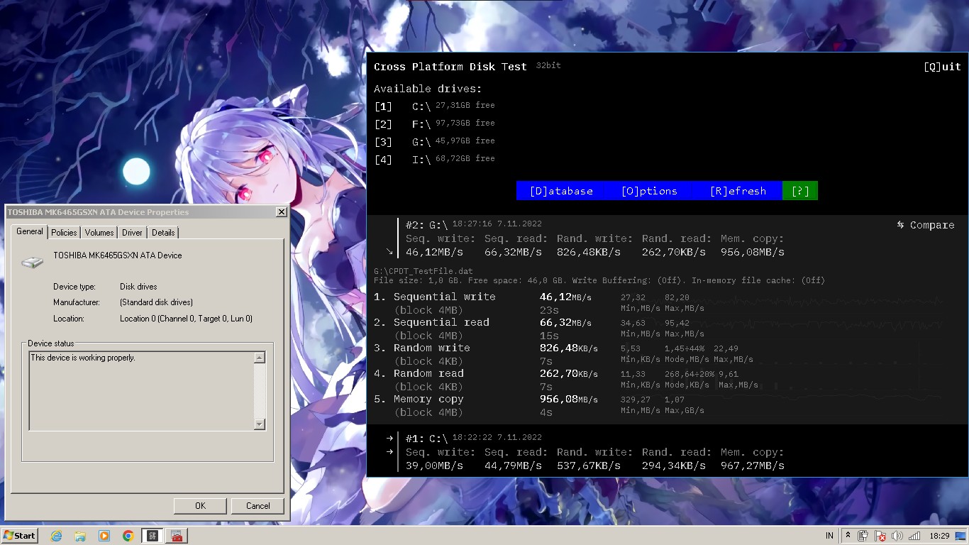Select drive [3] G:\
Image resolution: width=969 pixels, height=545 pixels.
pos(435,141)
